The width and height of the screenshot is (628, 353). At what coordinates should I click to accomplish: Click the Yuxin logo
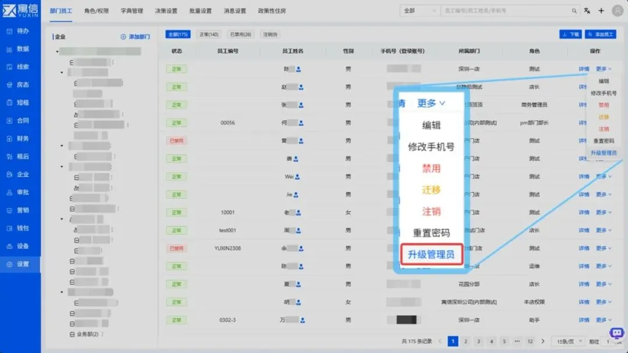tap(20, 10)
